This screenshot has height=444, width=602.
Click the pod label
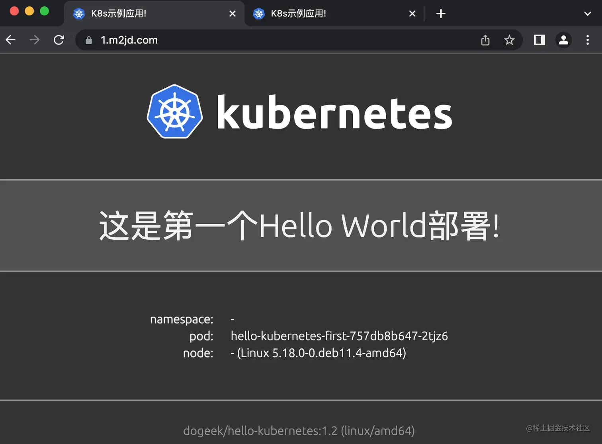click(201, 336)
